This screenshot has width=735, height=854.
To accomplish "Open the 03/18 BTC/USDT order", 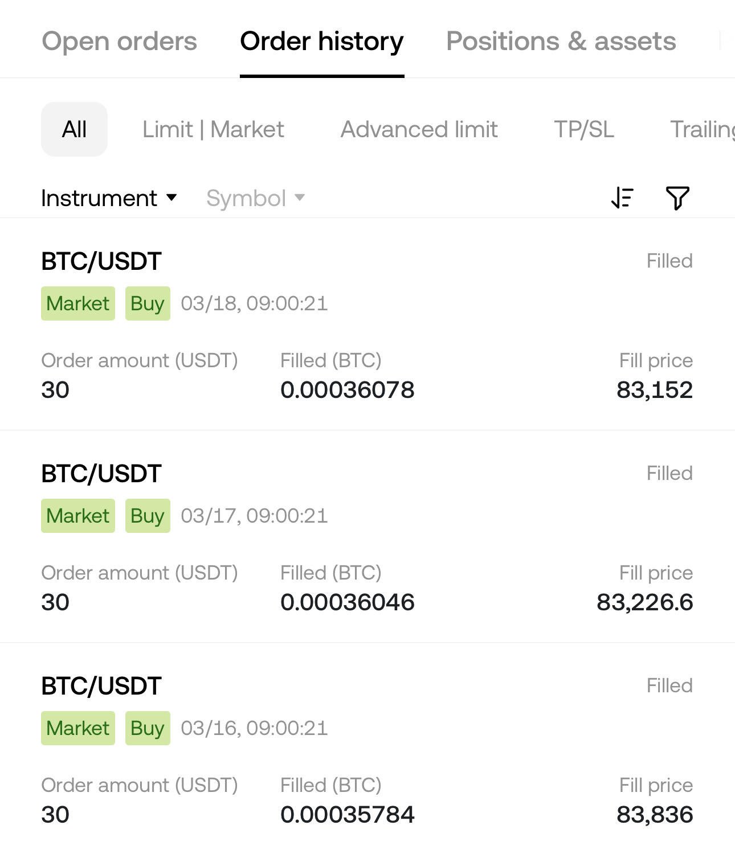I will coord(367,324).
